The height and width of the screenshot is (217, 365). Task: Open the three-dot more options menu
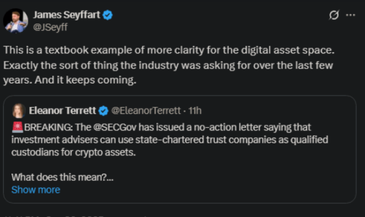point(350,16)
